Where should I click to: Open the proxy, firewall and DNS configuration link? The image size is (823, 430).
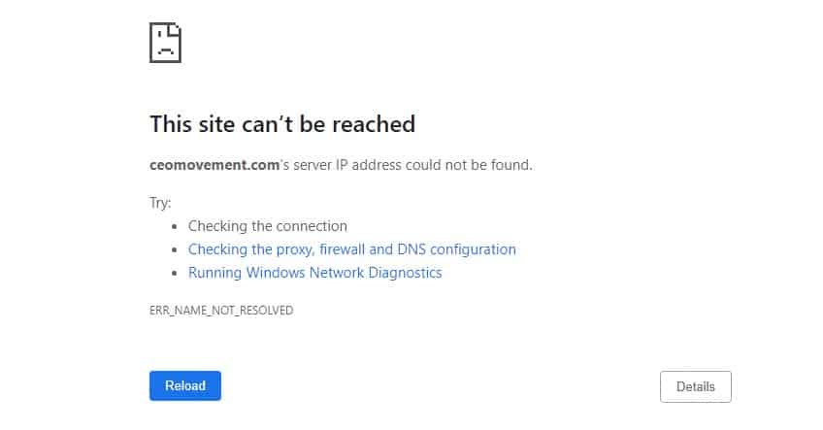(x=351, y=249)
